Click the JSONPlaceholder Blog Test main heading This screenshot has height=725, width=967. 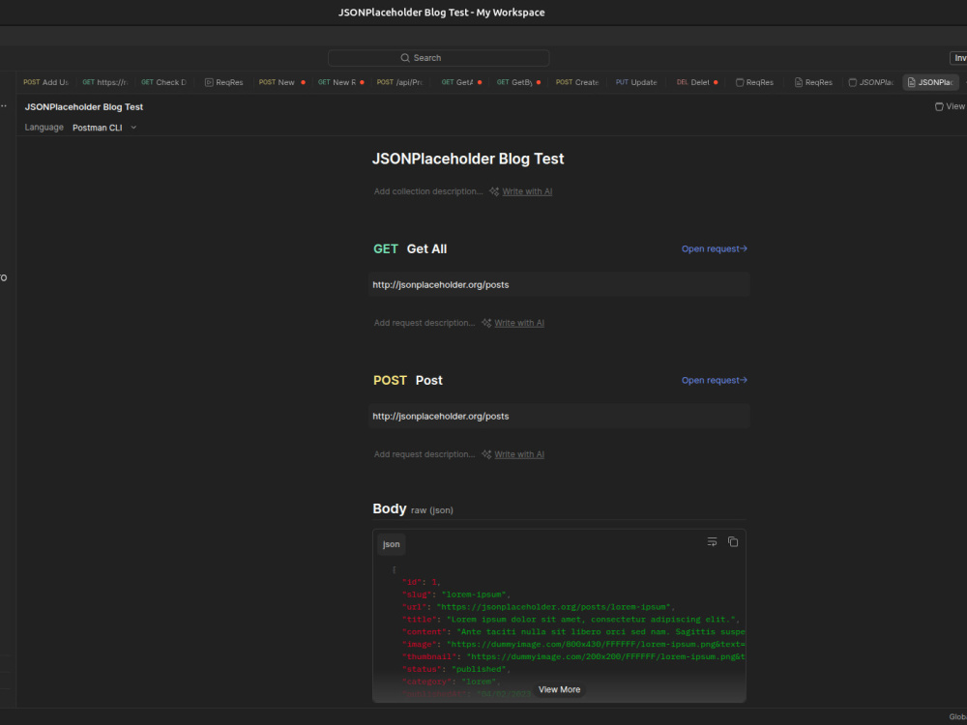[468, 159]
